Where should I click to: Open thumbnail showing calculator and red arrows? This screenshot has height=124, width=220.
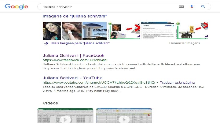tap(124, 30)
